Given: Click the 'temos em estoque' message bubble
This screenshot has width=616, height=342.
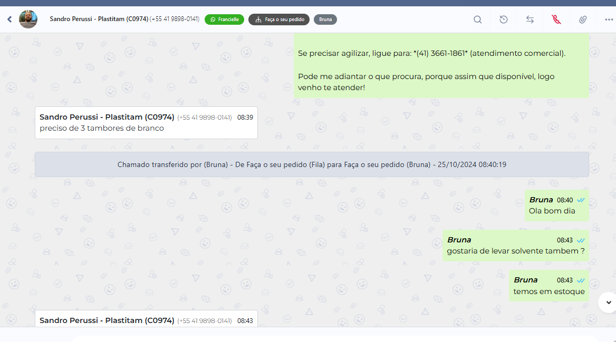Looking at the screenshot, I should [548, 291].
